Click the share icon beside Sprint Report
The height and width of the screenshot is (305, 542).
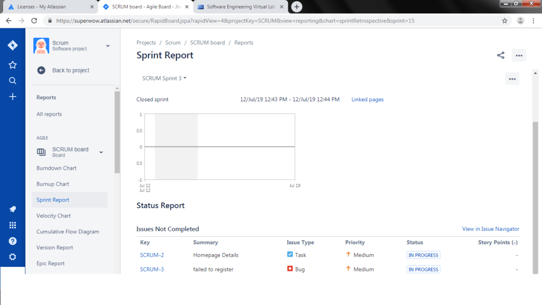[501, 55]
